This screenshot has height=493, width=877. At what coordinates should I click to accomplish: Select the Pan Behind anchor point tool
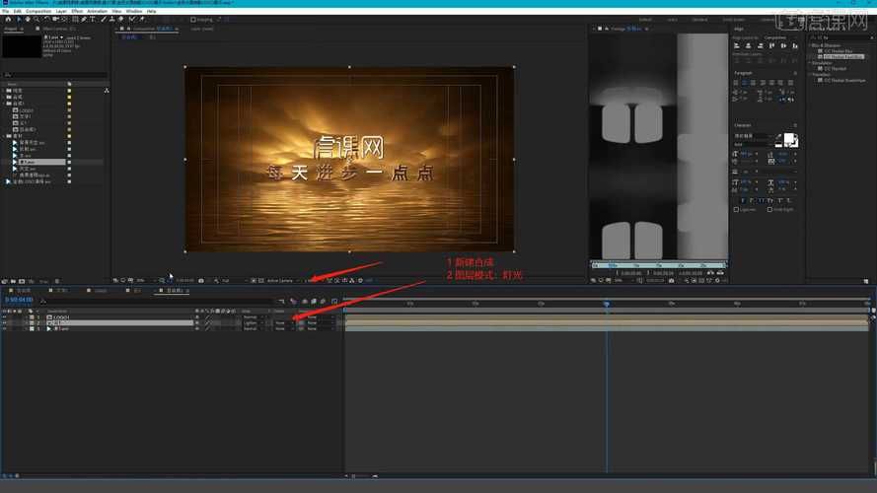[64, 19]
